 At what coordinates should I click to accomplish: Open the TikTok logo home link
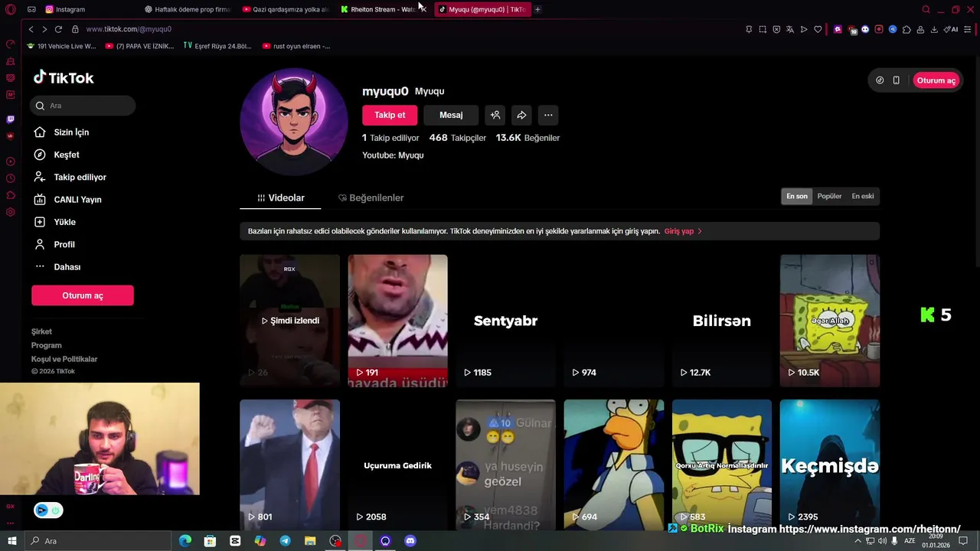click(x=64, y=77)
